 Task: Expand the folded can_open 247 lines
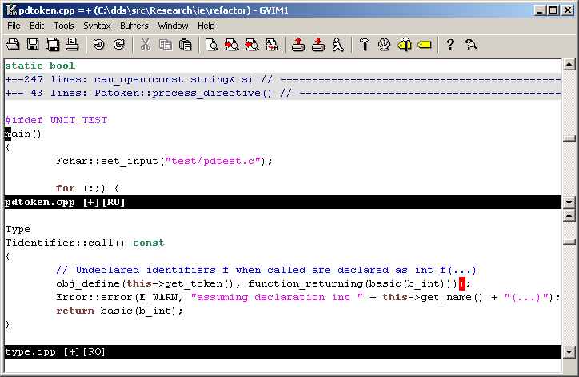[x=283, y=79]
